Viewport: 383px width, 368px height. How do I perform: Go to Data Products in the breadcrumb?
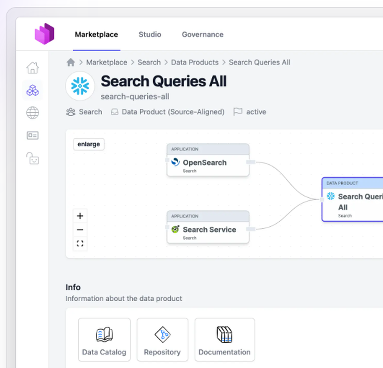195,62
